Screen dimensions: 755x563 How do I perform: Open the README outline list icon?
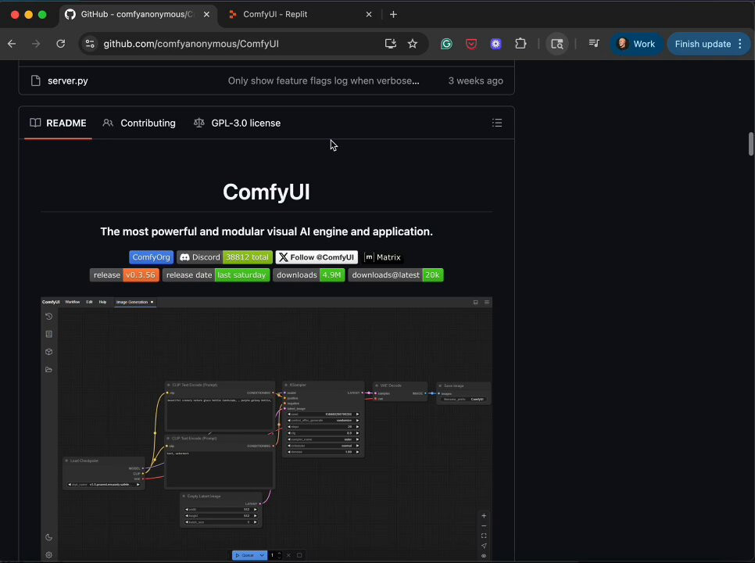(497, 123)
